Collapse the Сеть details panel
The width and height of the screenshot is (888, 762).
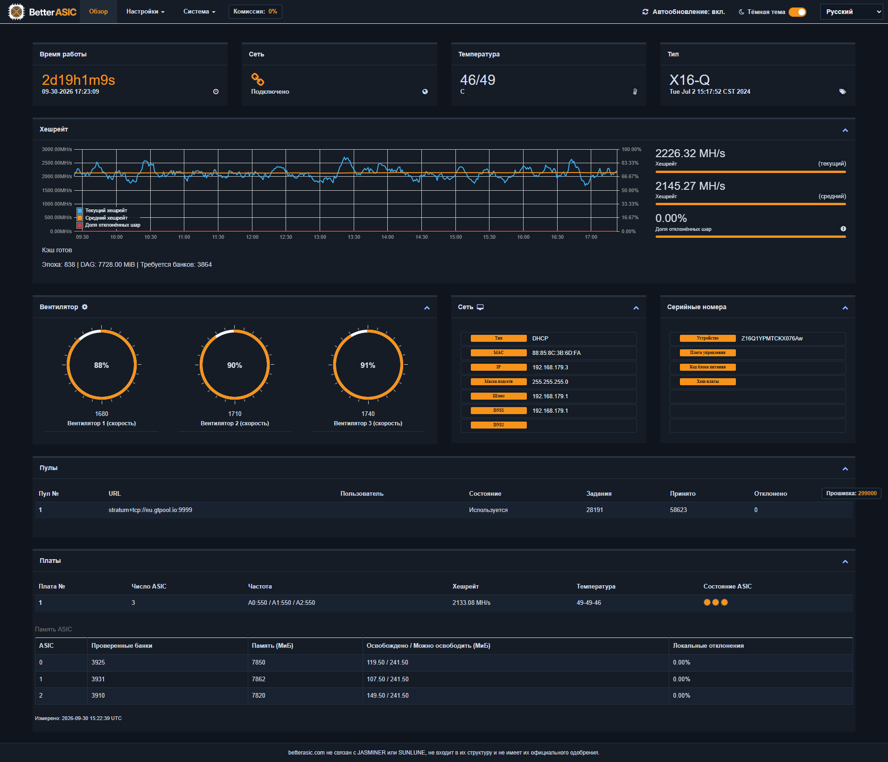point(636,308)
